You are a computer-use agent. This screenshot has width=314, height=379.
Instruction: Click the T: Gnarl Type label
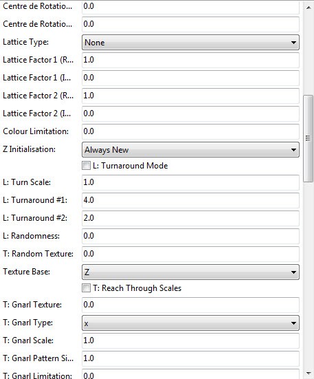[x=27, y=323]
